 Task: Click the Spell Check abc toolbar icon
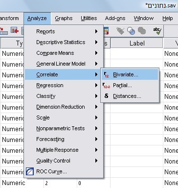(157, 31)
